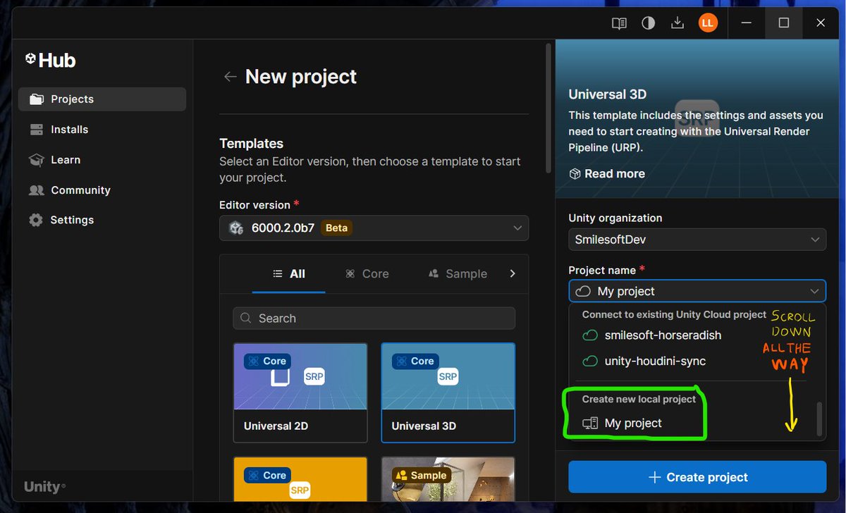The height and width of the screenshot is (513, 846).
Task: Open the downloads icon in title bar
Action: coord(678,23)
